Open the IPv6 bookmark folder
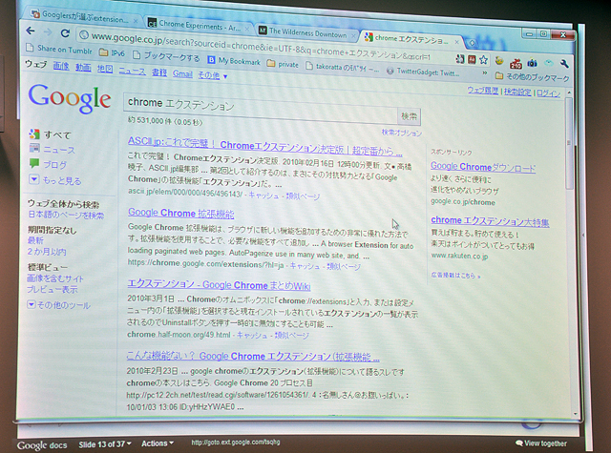Image resolution: width=611 pixels, height=453 pixels. click(x=112, y=52)
